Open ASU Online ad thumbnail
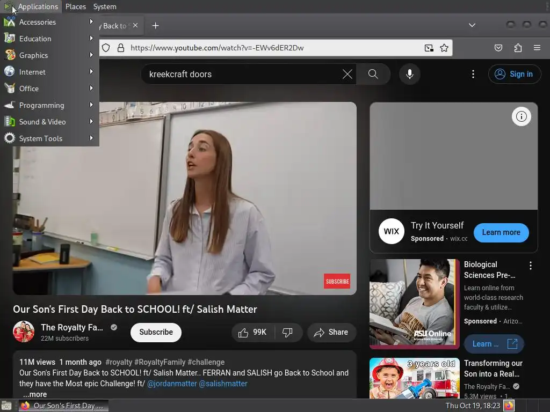Viewport: 550px width, 412px height. coord(415,304)
